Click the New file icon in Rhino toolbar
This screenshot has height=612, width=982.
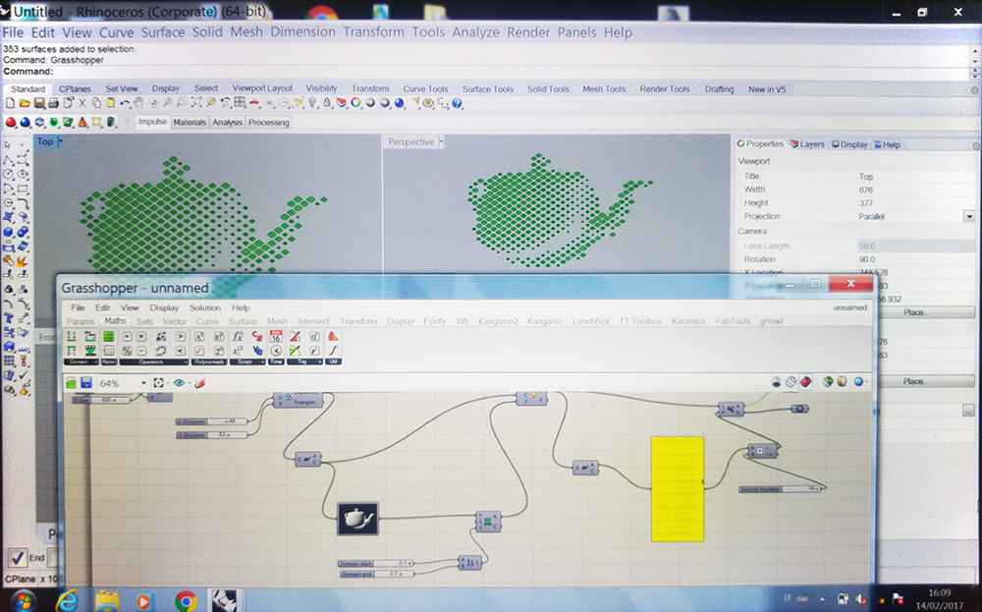click(10, 103)
